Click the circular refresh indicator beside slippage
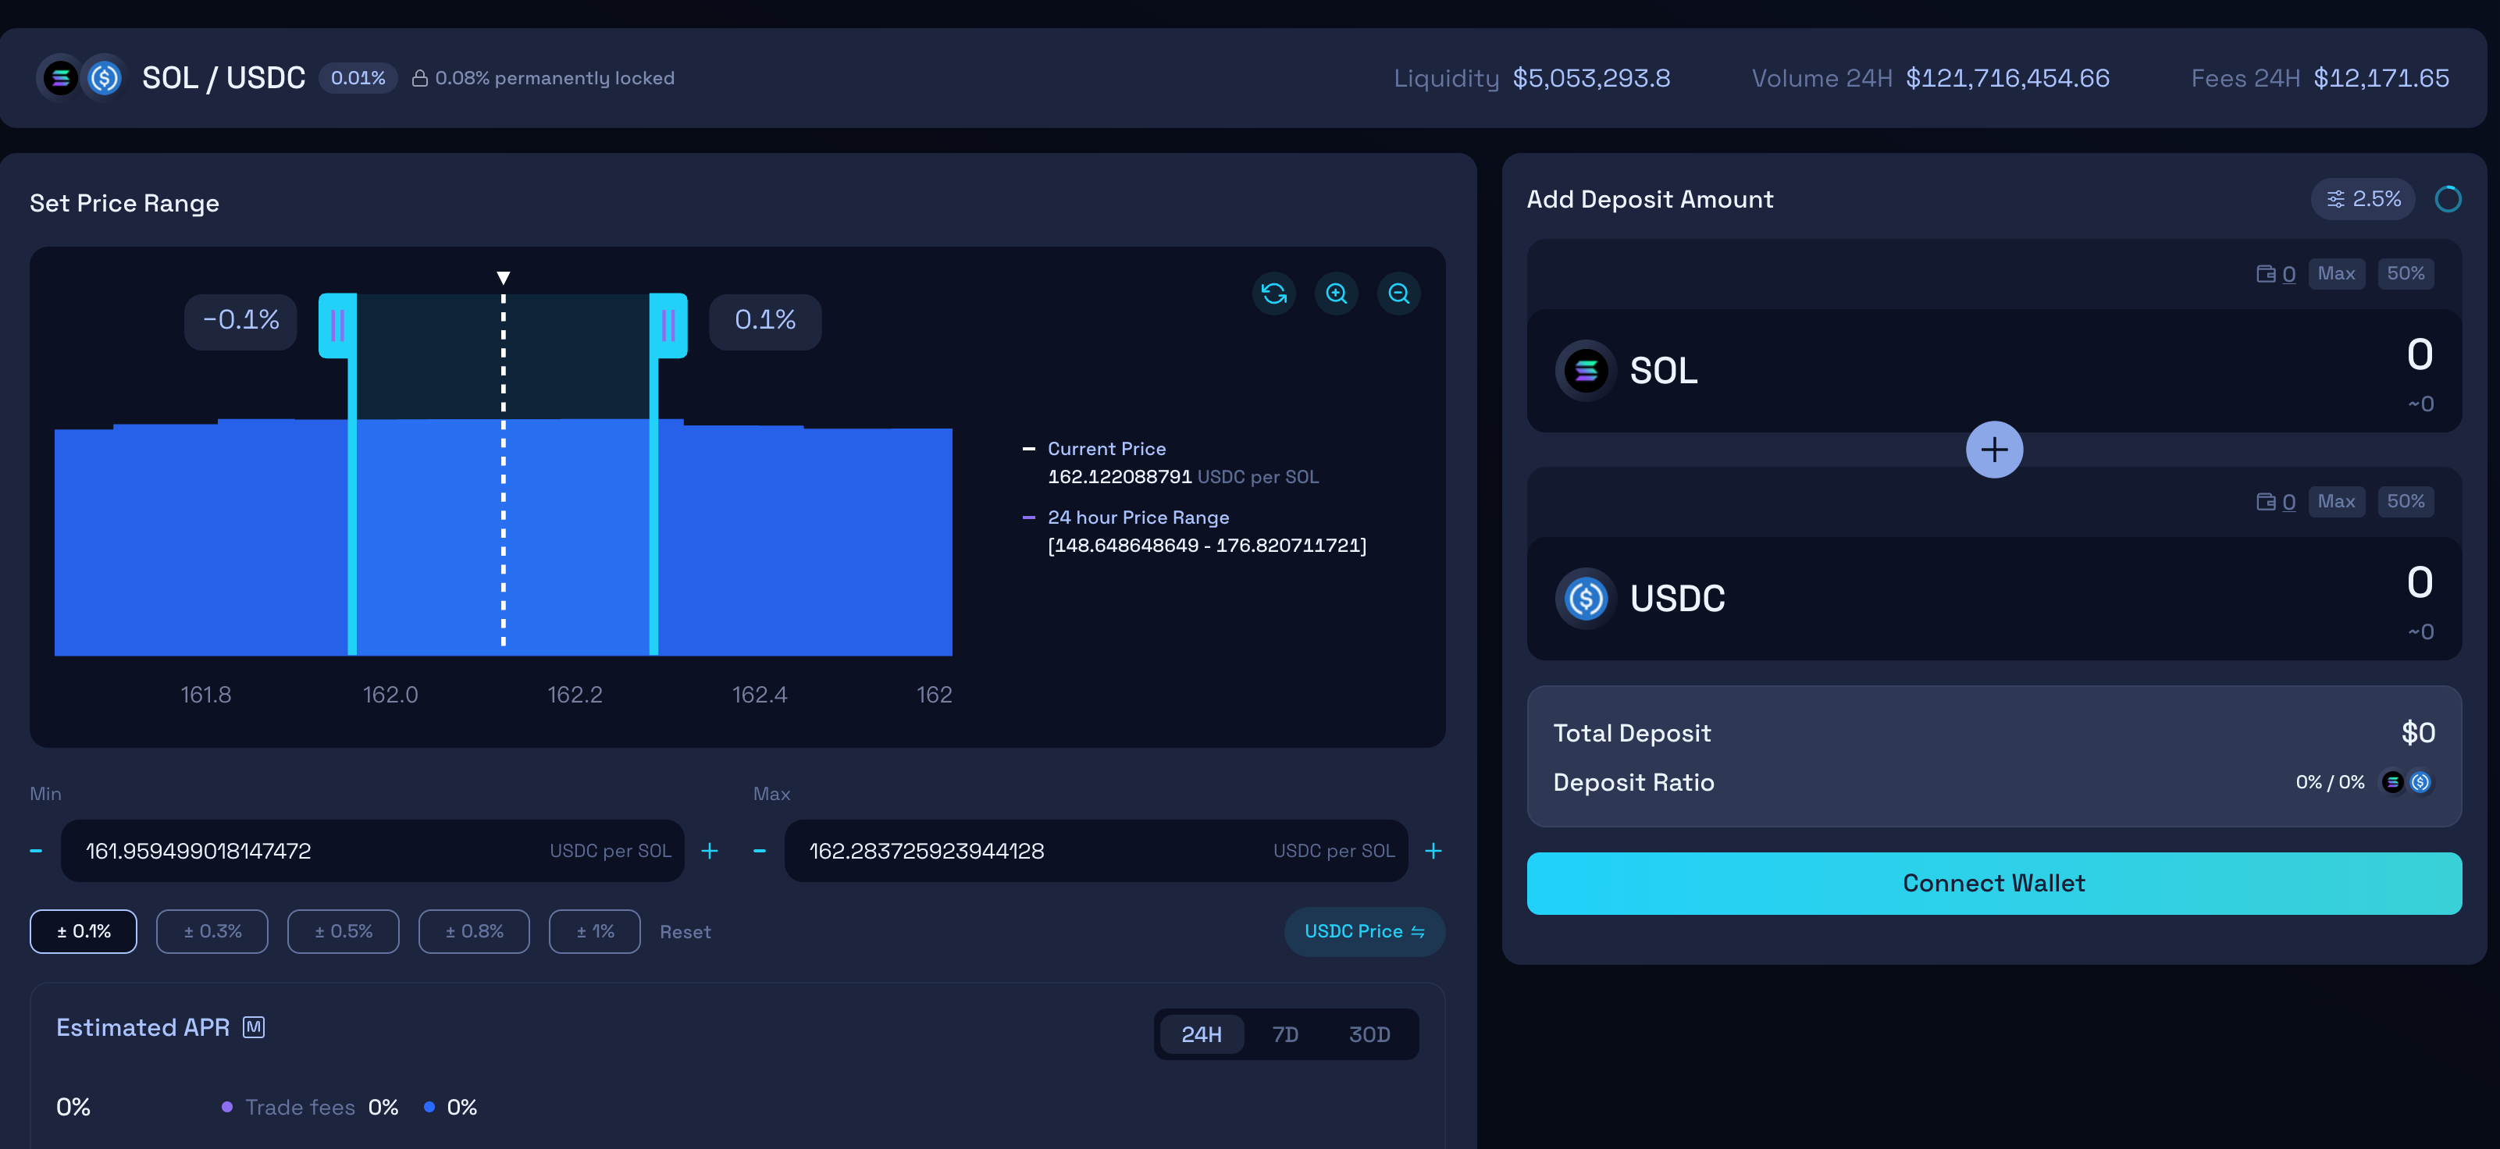2500x1149 pixels. (2448, 199)
